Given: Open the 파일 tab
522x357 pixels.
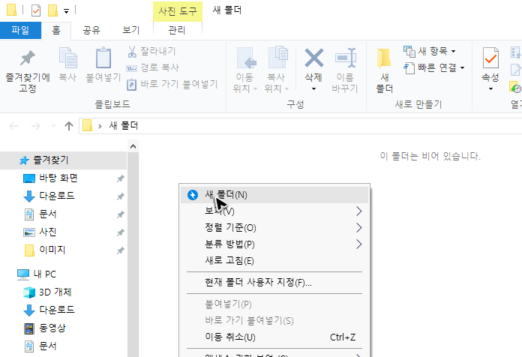Looking at the screenshot, I should 20,30.
